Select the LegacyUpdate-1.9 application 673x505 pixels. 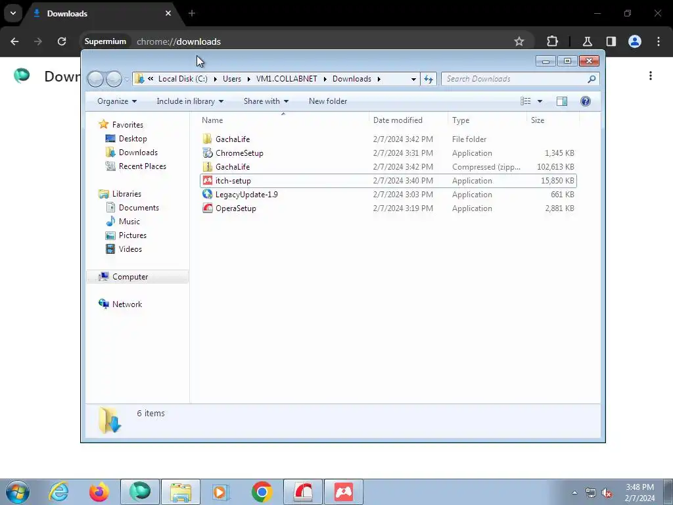click(388, 195)
